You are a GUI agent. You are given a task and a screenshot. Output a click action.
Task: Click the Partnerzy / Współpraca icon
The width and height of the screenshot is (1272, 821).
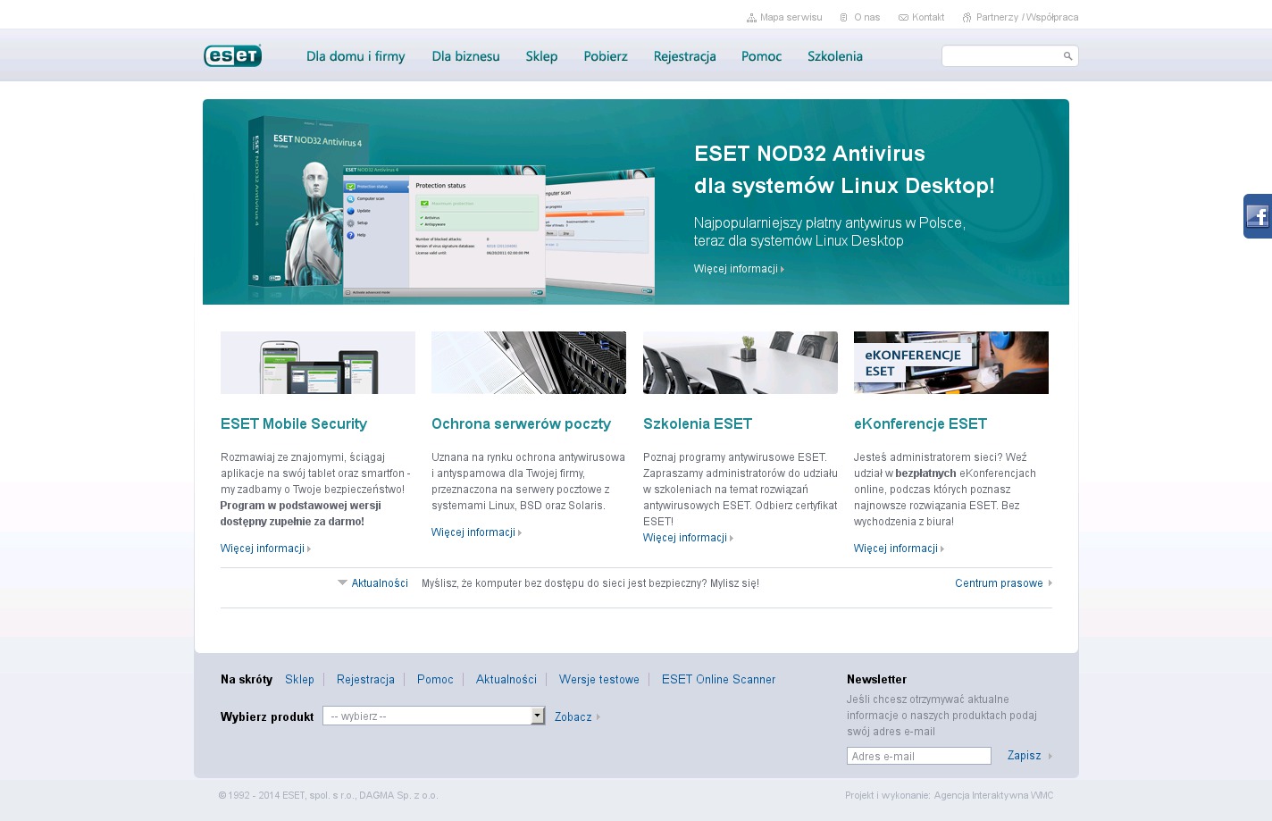point(967,18)
